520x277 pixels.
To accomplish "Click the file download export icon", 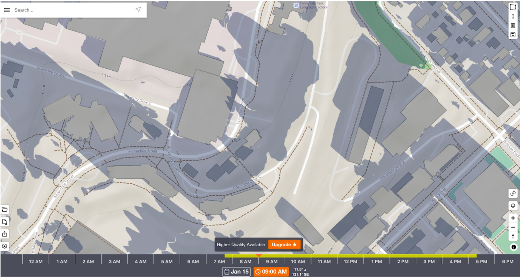I will click(5, 222).
